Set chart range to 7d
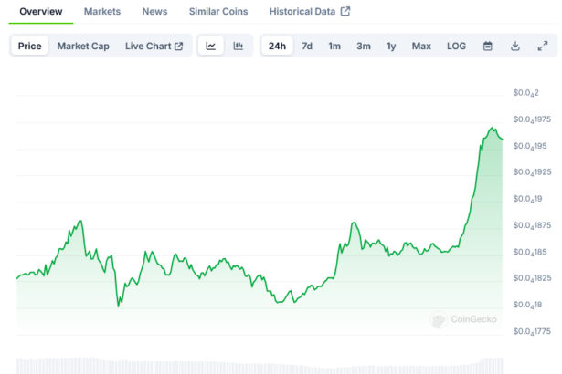This screenshot has width=562, height=374. pyautogui.click(x=307, y=46)
